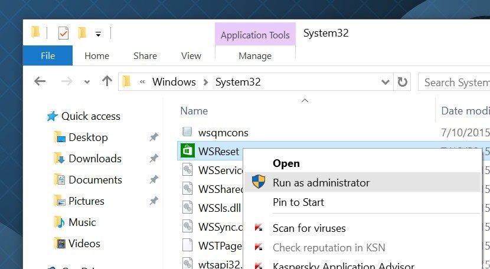Open the Customize Quick Access Toolbar dropdown arrow
The image size is (490, 269).
click(98, 34)
